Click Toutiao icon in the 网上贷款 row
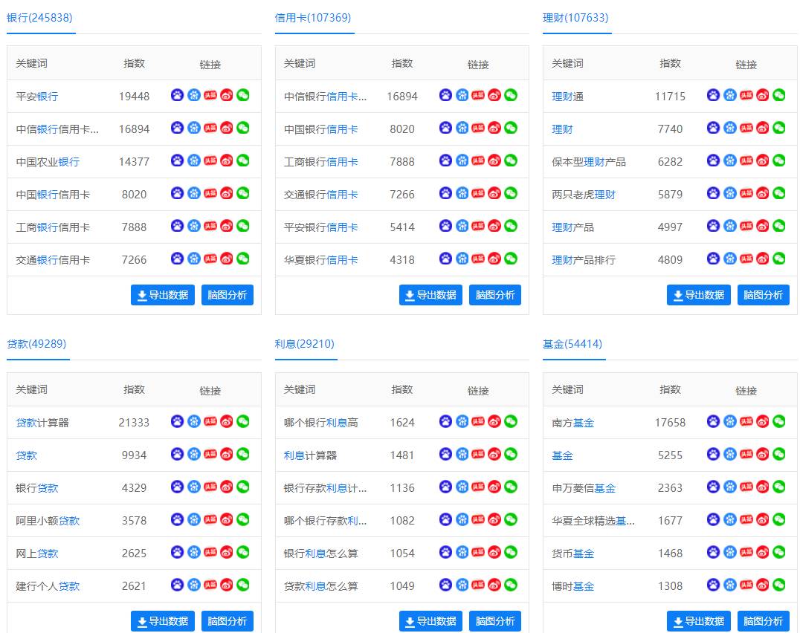Viewport: 800px width, 633px height. tap(210, 552)
